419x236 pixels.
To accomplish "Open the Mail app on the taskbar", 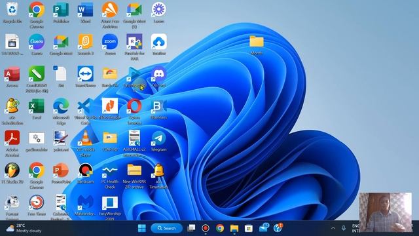I will coord(264,227).
